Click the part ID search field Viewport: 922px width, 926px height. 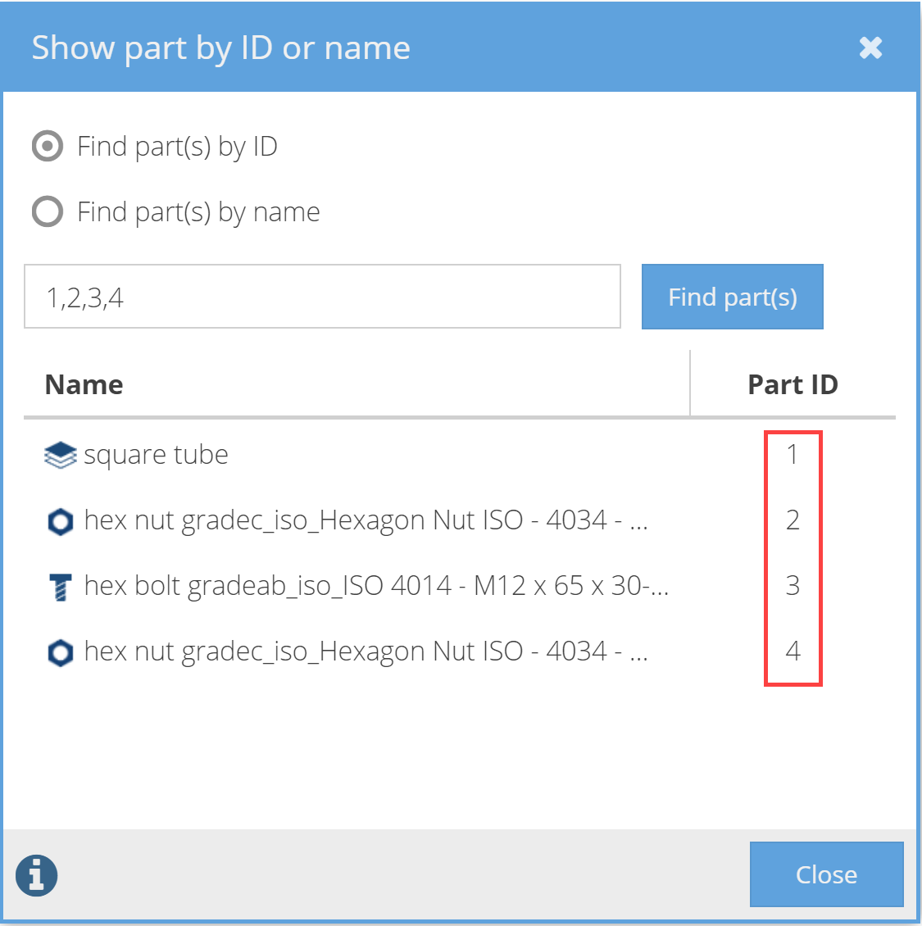(322, 297)
